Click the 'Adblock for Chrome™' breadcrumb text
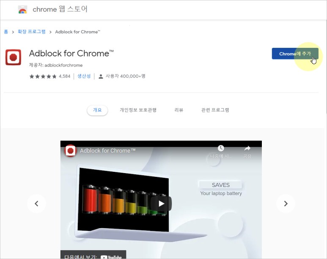 click(x=77, y=32)
